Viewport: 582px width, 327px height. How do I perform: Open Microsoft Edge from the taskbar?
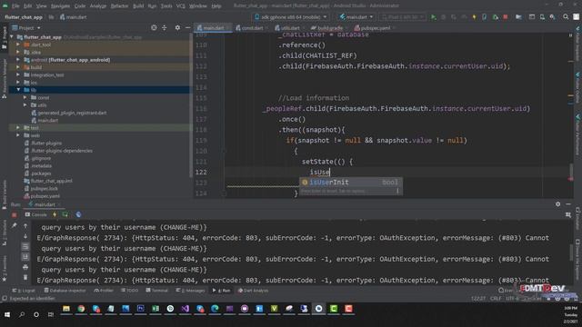coord(215,309)
